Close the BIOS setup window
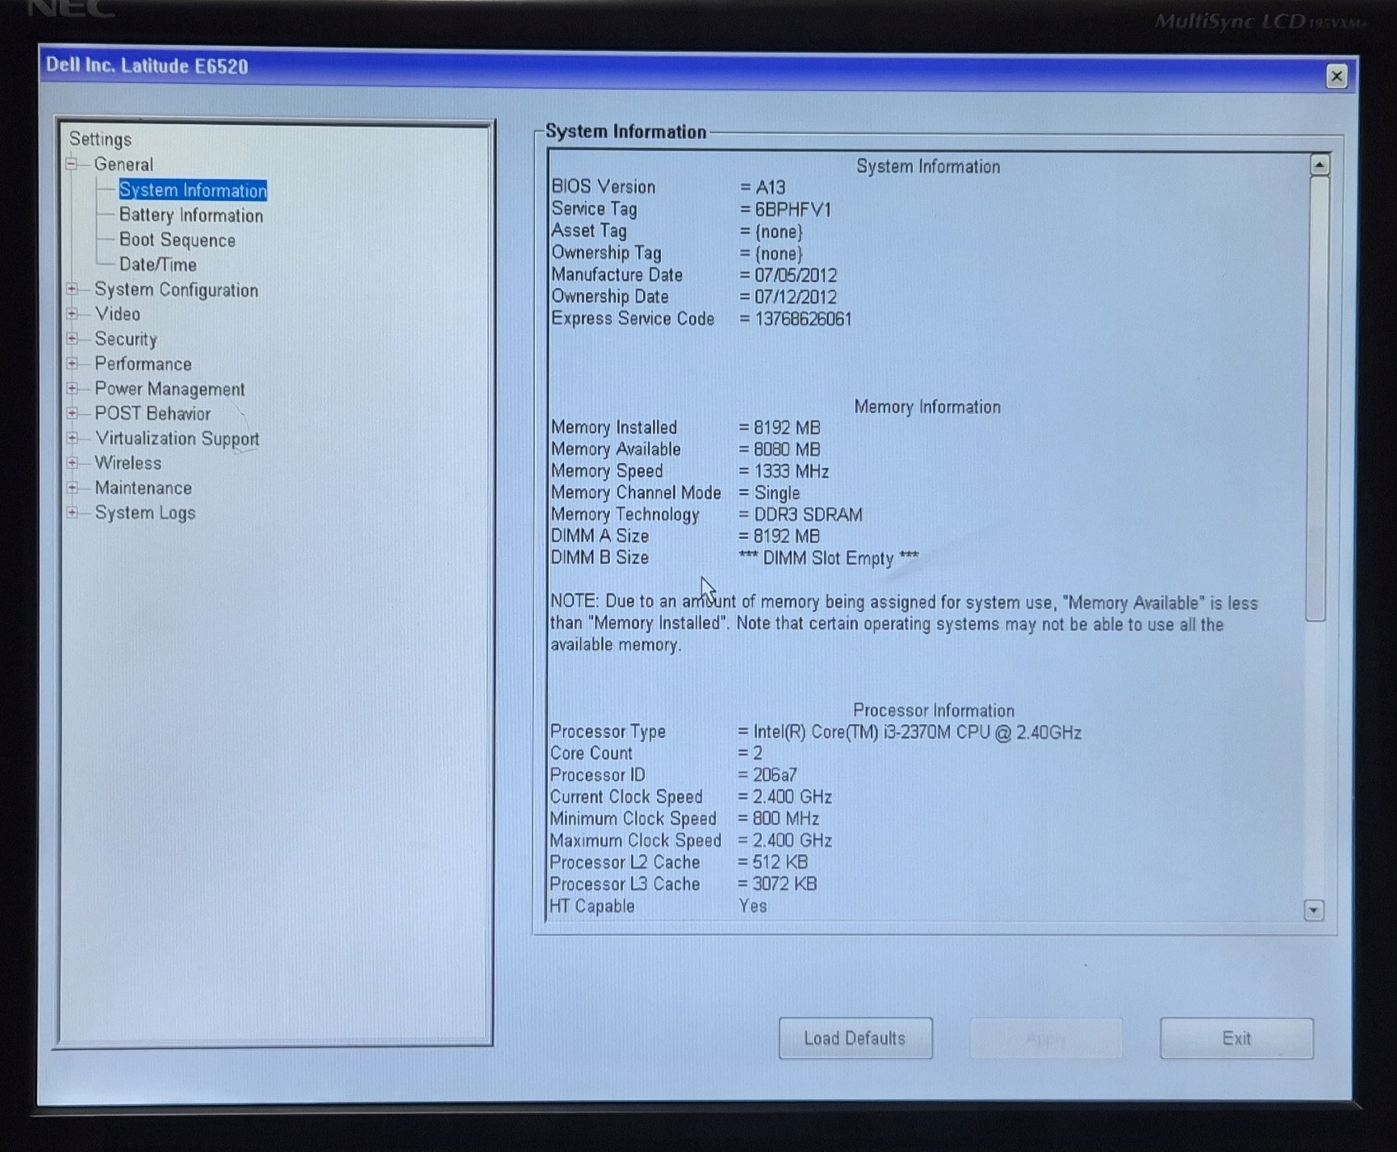This screenshot has width=1397, height=1152. (1336, 77)
